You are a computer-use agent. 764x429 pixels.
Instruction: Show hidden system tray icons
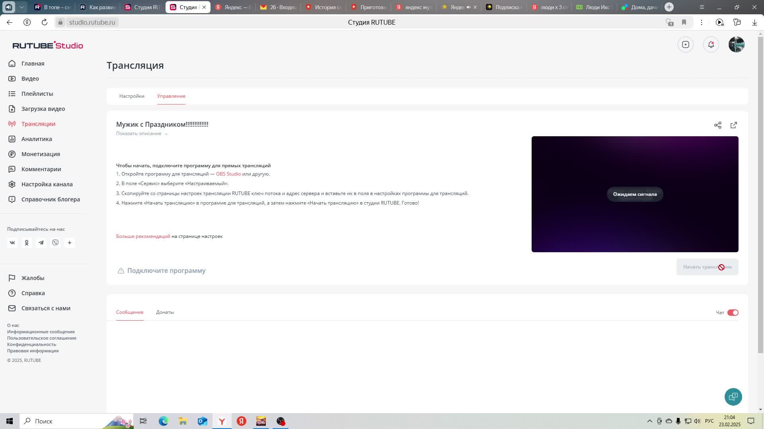(650, 421)
